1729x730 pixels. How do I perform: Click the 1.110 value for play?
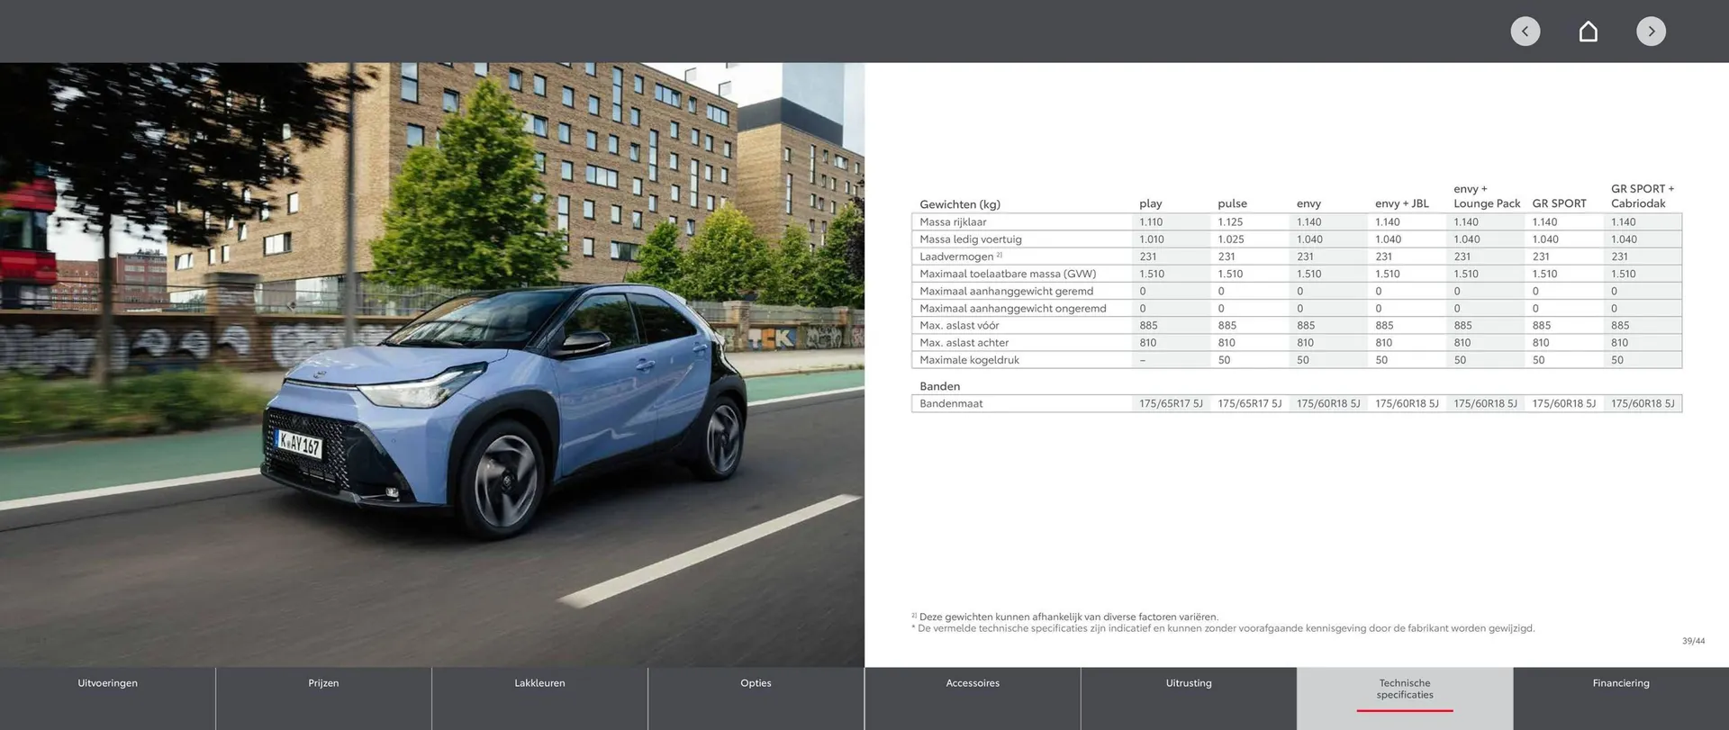1151,222
